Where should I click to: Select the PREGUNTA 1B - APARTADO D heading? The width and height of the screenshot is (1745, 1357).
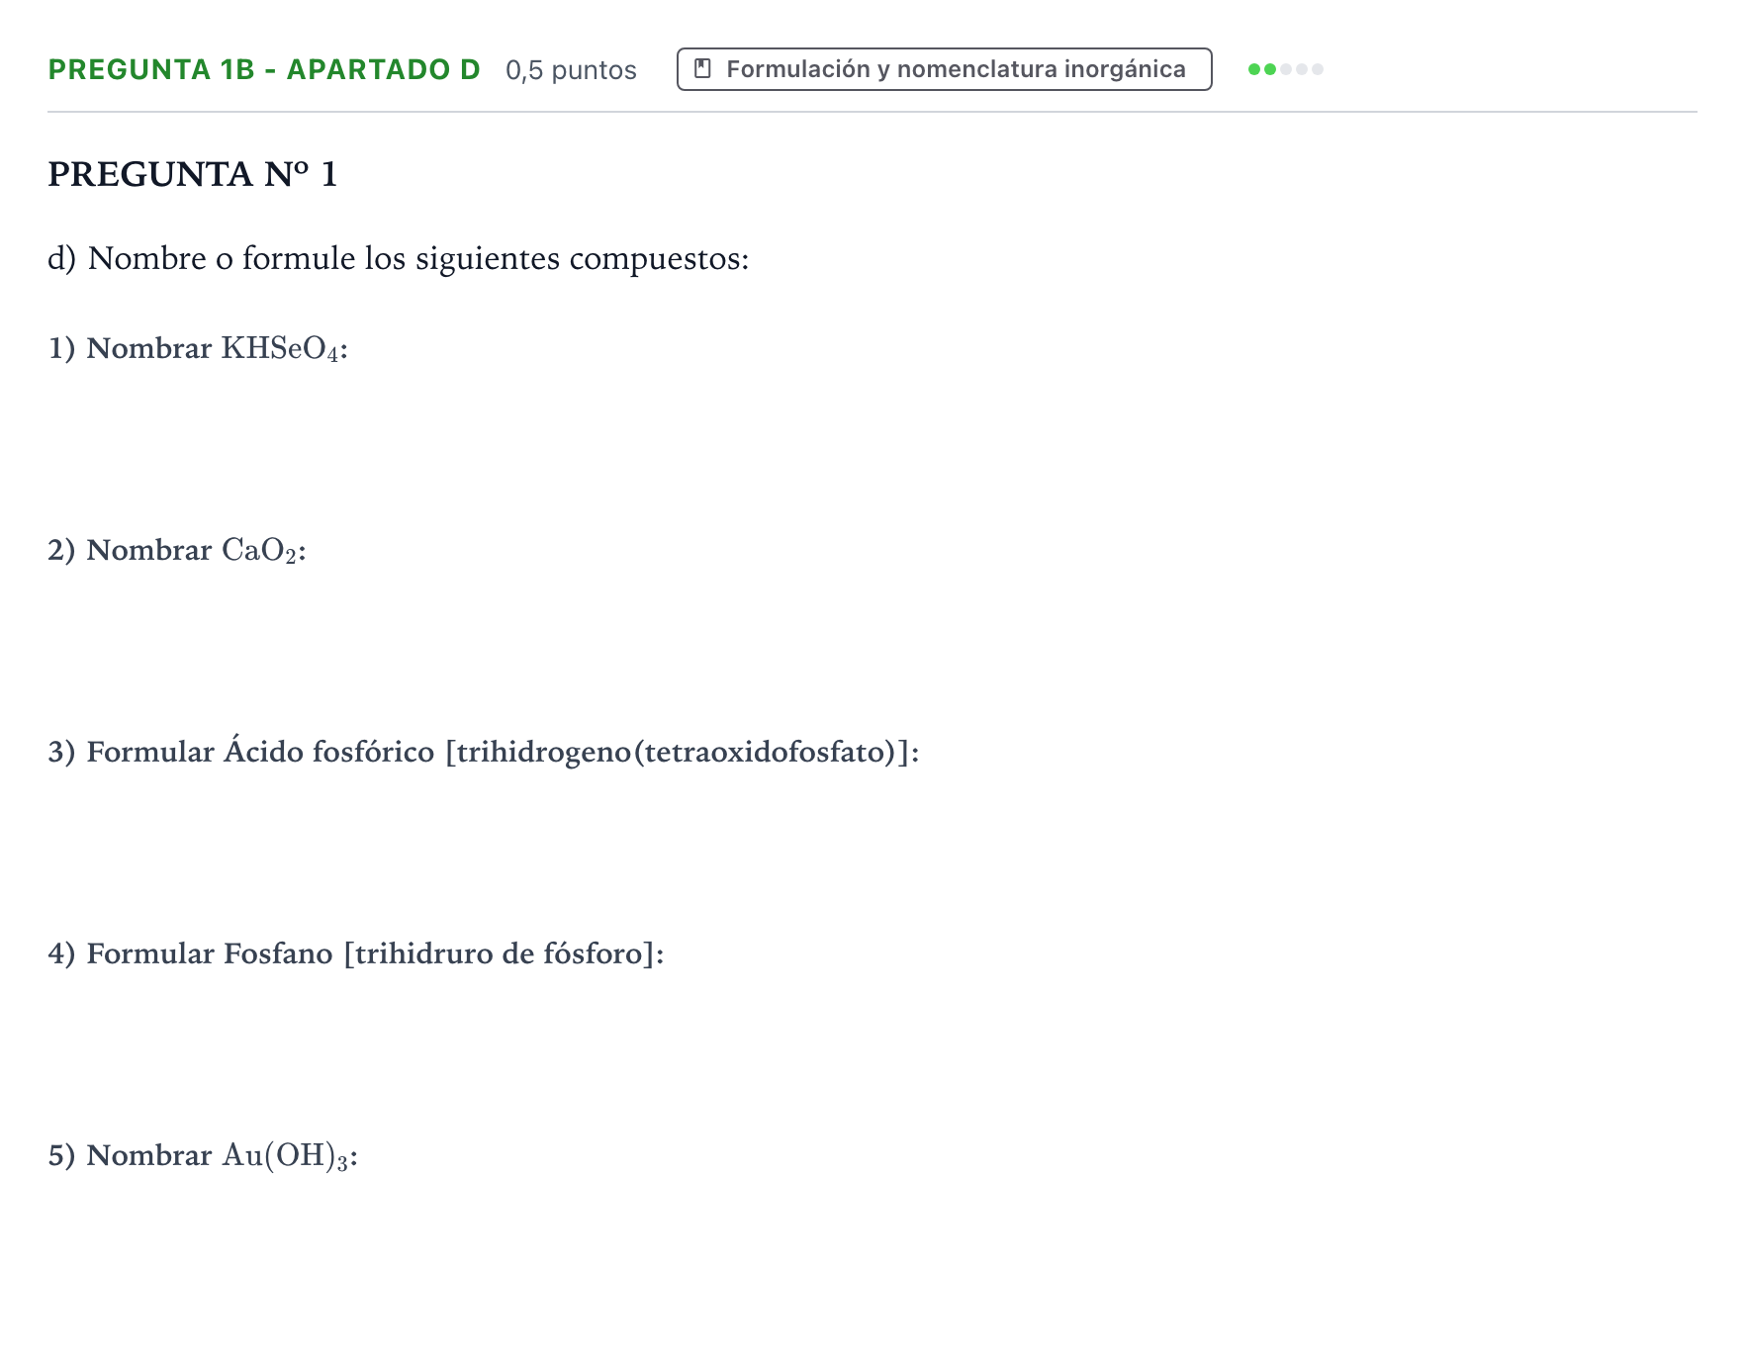[264, 69]
